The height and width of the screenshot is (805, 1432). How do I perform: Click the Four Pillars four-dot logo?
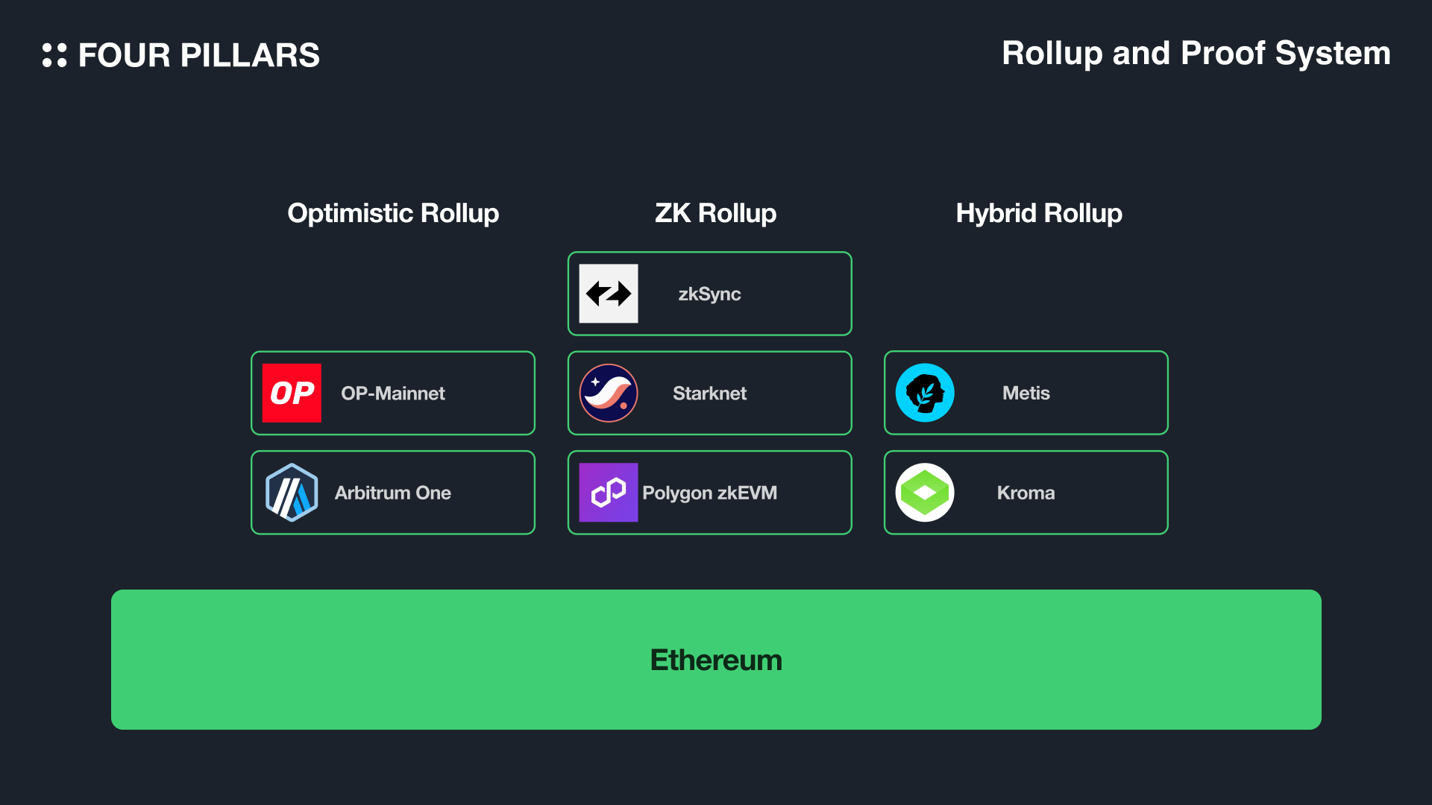click(54, 55)
